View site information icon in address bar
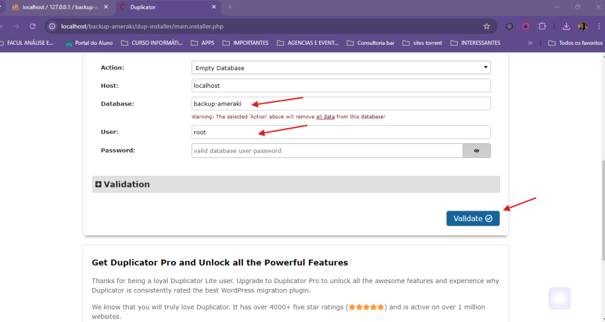Viewport: 605px width, 322px height. tap(53, 27)
